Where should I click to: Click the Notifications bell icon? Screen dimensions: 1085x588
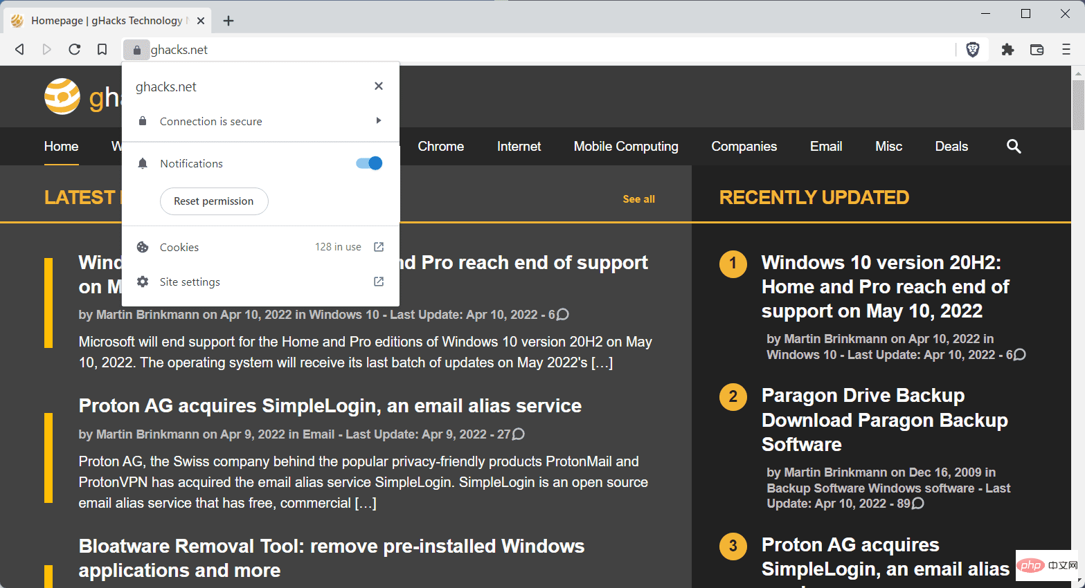click(x=143, y=163)
